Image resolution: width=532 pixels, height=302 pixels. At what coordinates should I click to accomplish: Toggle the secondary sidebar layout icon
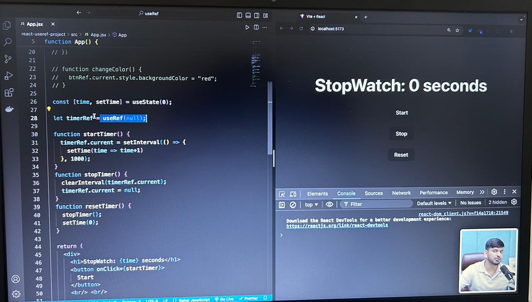256,15
